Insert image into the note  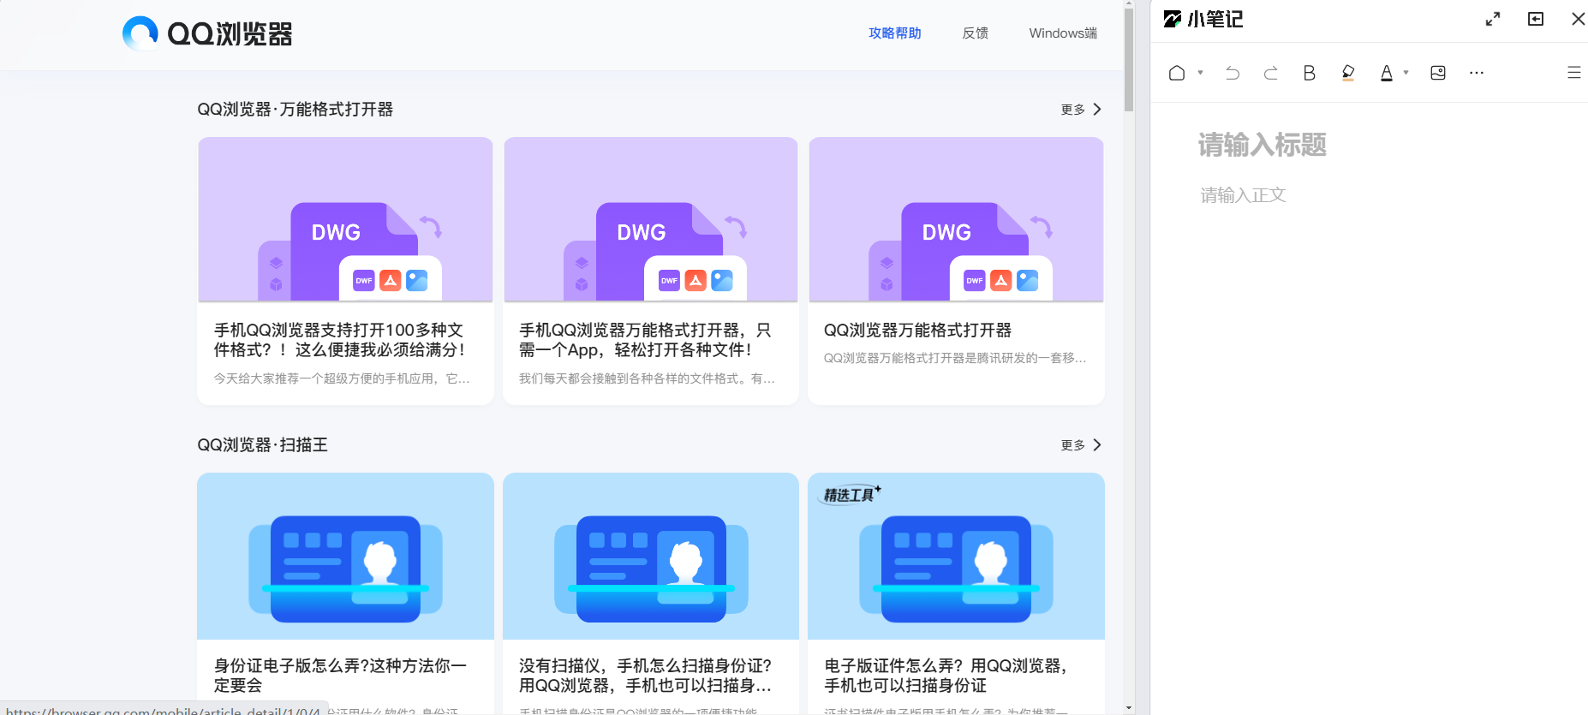[x=1438, y=73]
